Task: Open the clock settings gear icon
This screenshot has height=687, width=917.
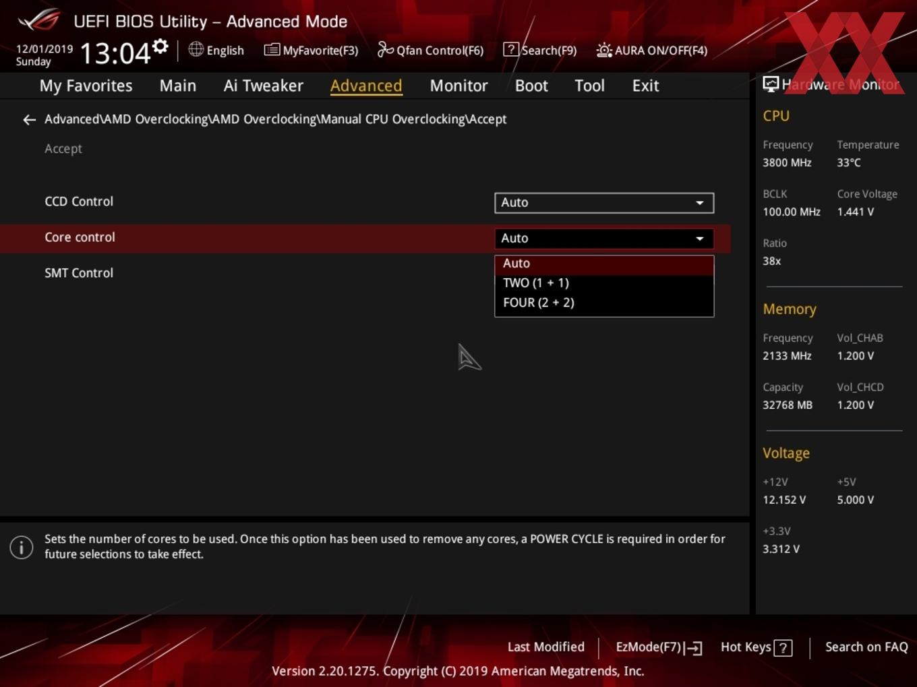Action: pos(160,46)
